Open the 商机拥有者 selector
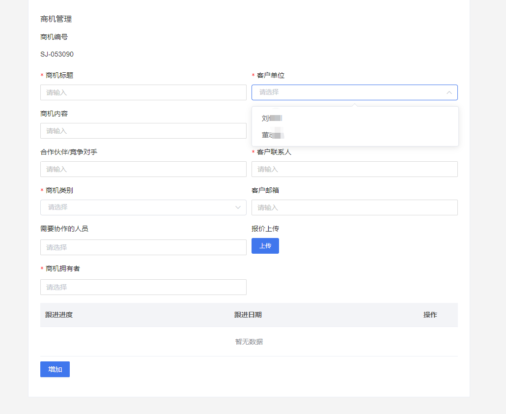 pos(143,287)
